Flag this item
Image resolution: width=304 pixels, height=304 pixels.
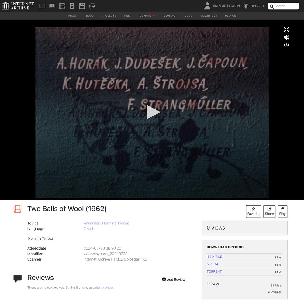[x=282, y=211]
